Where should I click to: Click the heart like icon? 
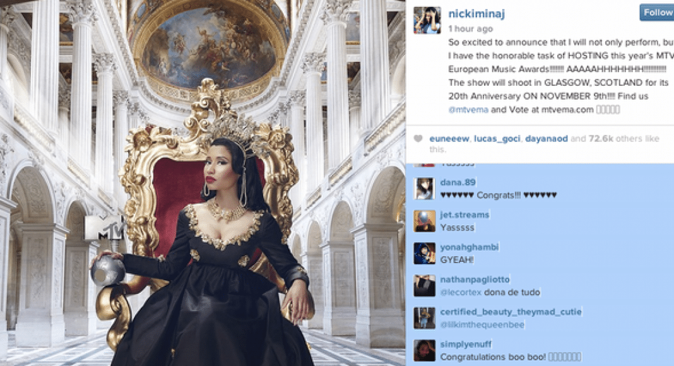pos(418,138)
